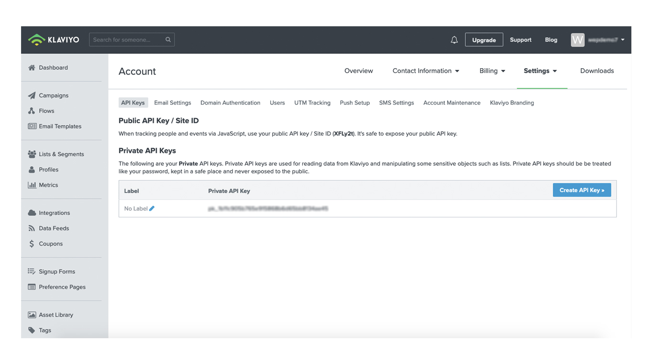Click the Asset Library image icon

pos(32,315)
